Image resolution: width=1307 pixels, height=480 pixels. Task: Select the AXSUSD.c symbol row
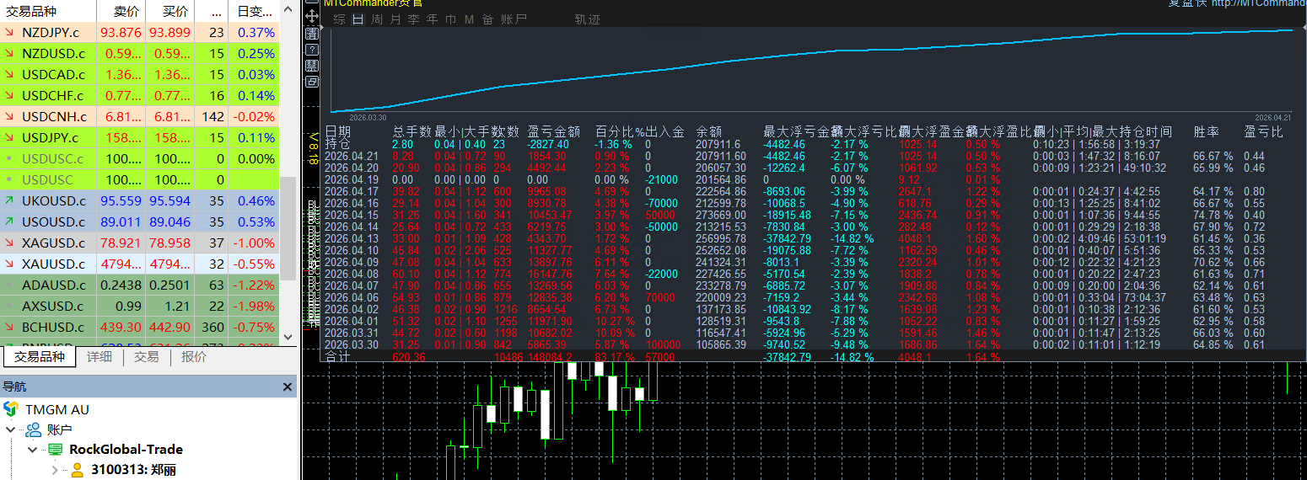(x=139, y=307)
